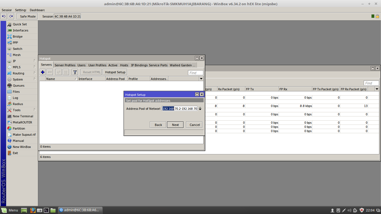Cancel the Hotspot Setup dialog

[x=194, y=125]
